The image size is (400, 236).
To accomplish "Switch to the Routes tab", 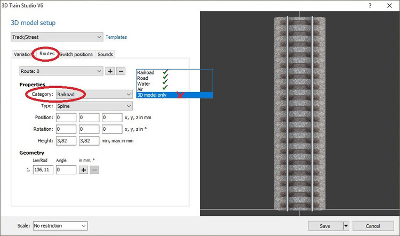I will click(47, 54).
